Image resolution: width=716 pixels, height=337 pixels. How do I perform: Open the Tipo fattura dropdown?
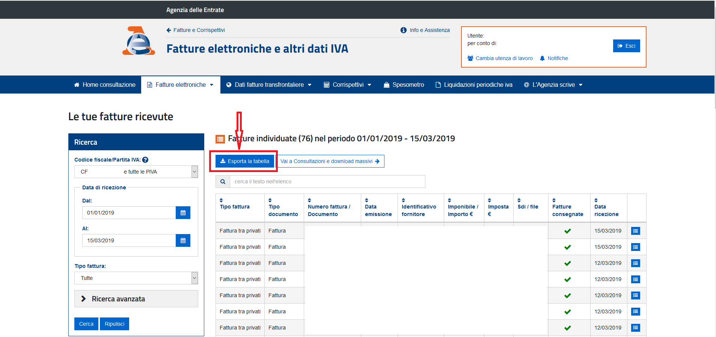point(194,278)
